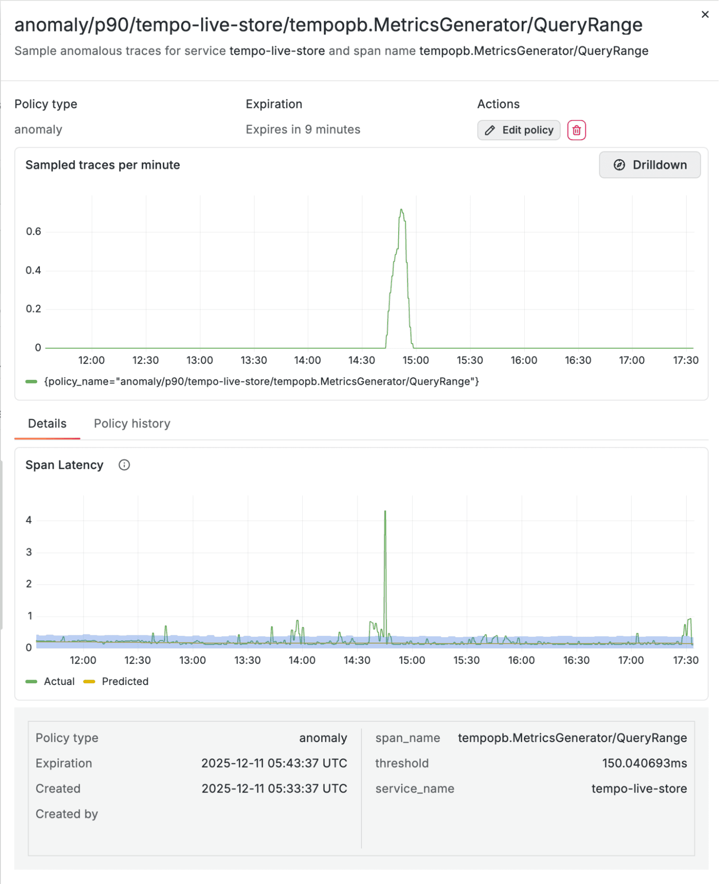Open Drilldown for sampled traces
Viewport: 719px width, 884px height.
click(x=650, y=165)
